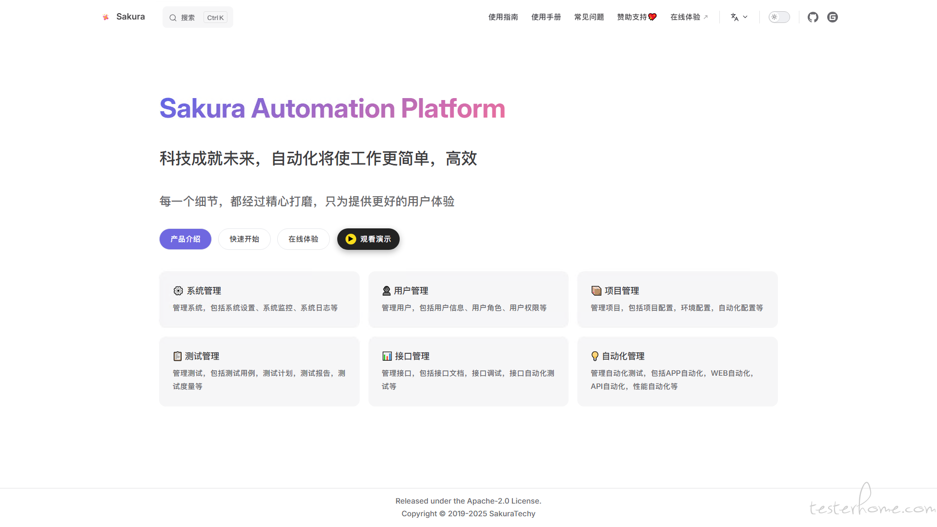Open the GitHub repository icon
Image resolution: width=937 pixels, height=527 pixels.
813,17
